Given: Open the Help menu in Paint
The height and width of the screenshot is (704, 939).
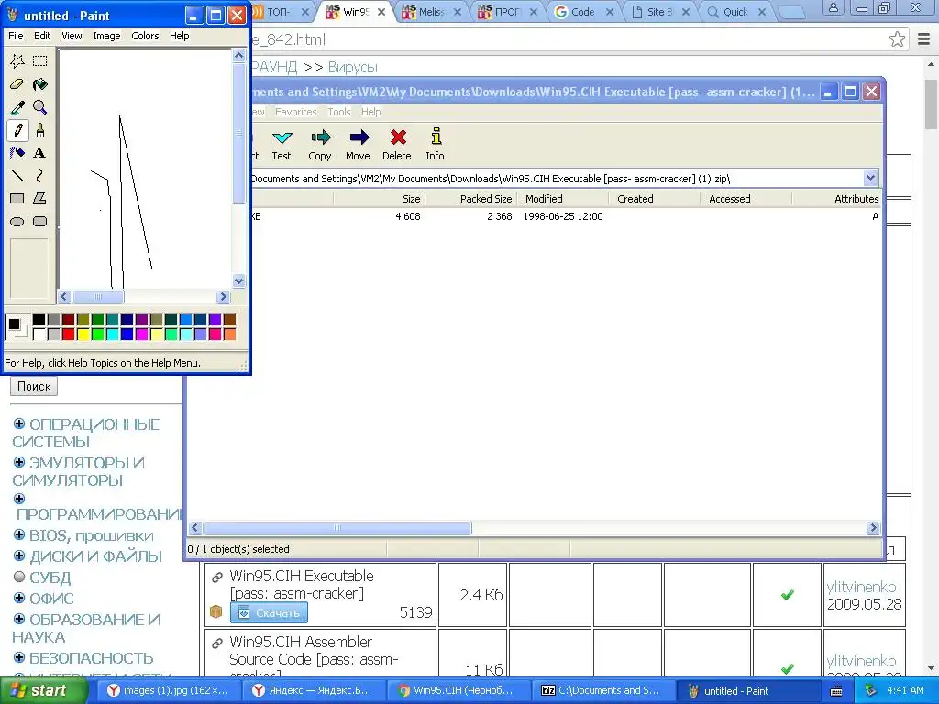Looking at the screenshot, I should pyautogui.click(x=179, y=36).
